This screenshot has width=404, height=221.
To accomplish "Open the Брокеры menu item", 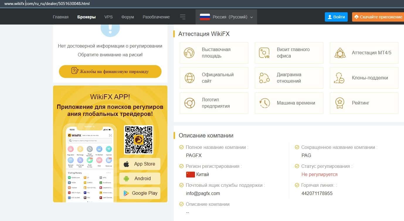I will tap(86, 17).
